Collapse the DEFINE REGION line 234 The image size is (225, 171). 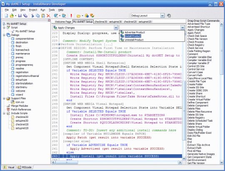coord(59,48)
